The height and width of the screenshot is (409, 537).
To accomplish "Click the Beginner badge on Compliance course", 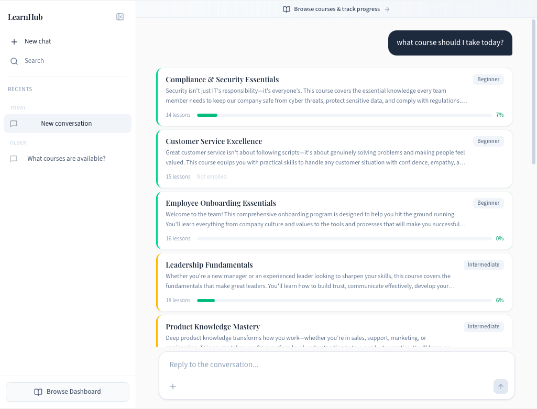I will click(x=488, y=79).
